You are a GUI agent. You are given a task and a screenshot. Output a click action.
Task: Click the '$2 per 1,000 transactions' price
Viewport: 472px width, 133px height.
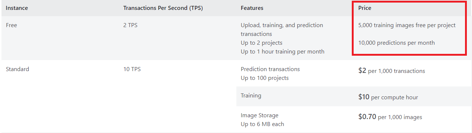(391, 71)
